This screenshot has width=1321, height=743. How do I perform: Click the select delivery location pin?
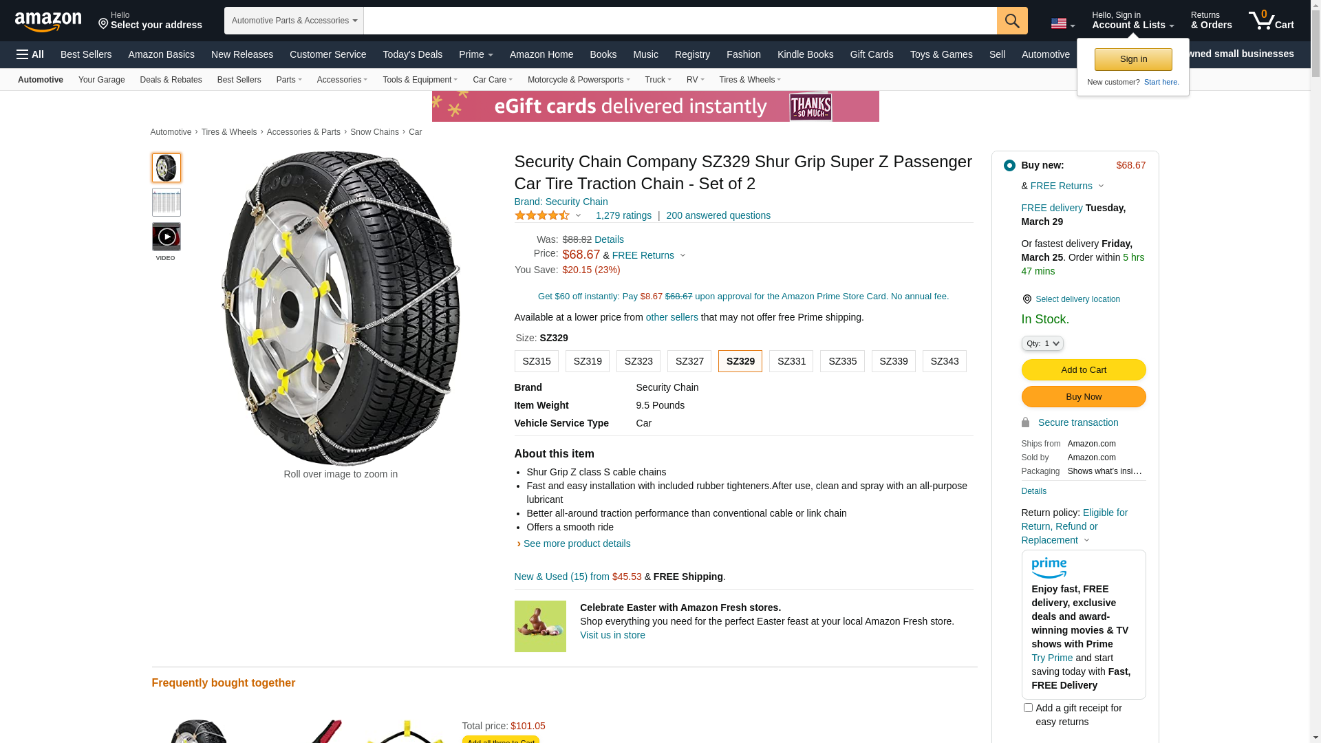pos(1027,299)
